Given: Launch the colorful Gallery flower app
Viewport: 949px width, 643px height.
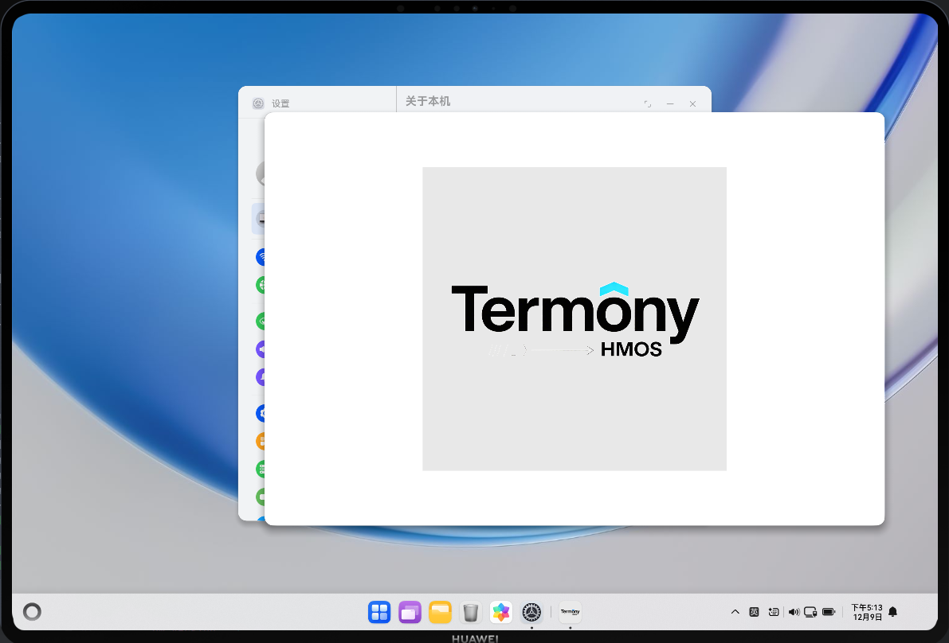Looking at the screenshot, I should coord(501,612).
